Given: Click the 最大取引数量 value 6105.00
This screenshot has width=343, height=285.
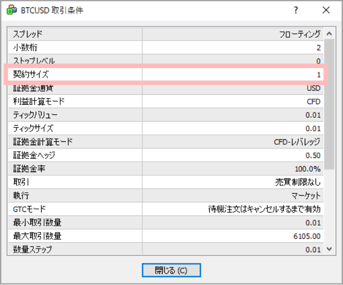Looking at the screenshot, I should tap(306, 236).
